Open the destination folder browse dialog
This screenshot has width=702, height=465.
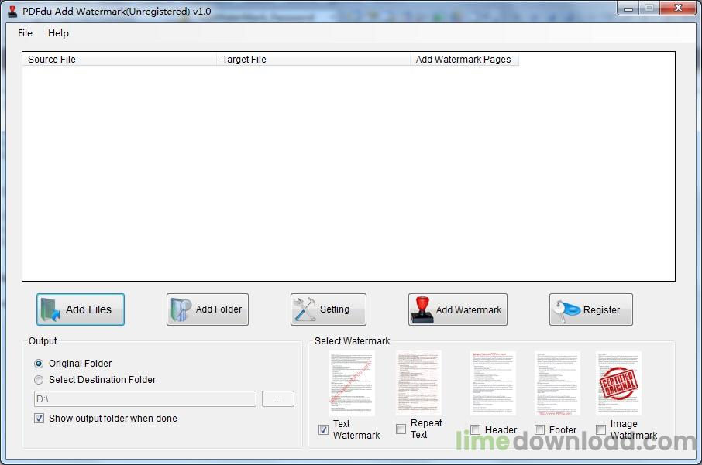tap(278, 398)
